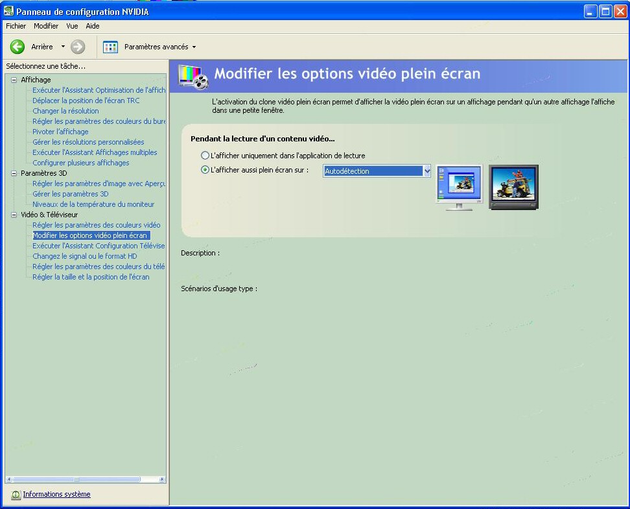
Task: Open Configurer plusieurs affichages
Action: tap(81, 163)
